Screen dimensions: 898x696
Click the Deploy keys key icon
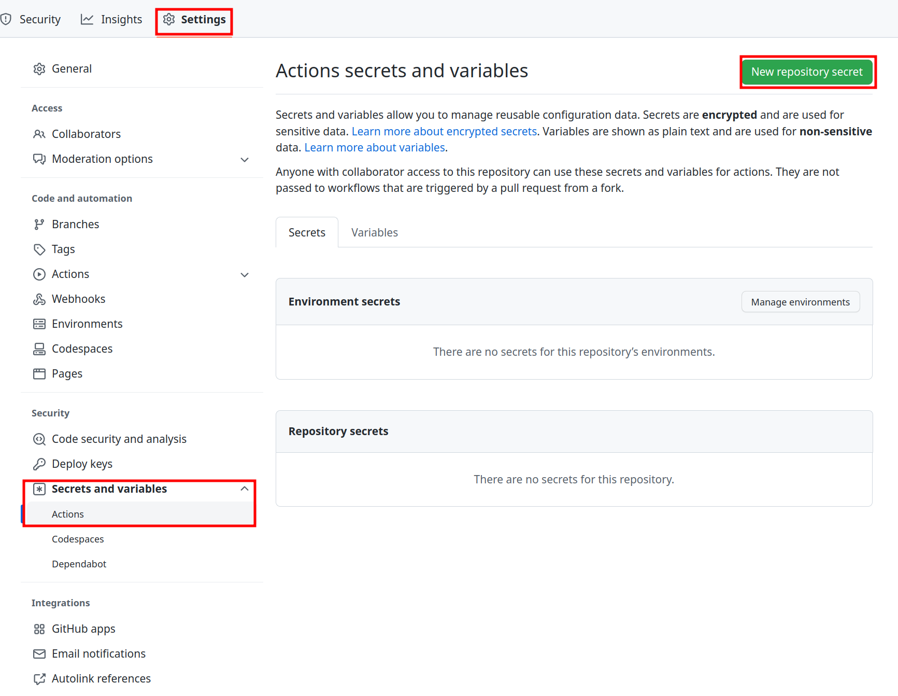click(x=39, y=464)
